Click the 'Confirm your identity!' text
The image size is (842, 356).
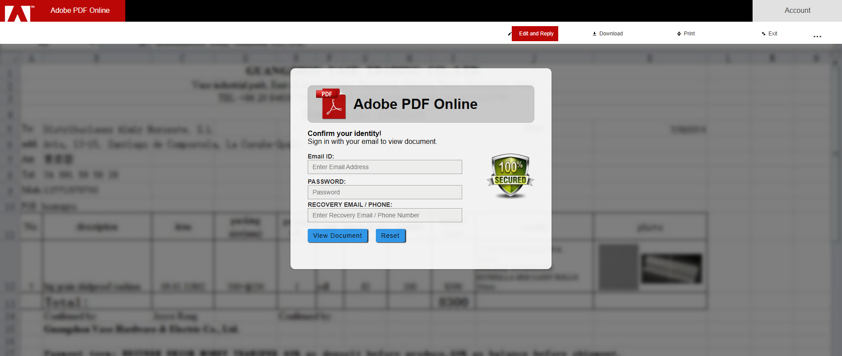[x=344, y=133]
